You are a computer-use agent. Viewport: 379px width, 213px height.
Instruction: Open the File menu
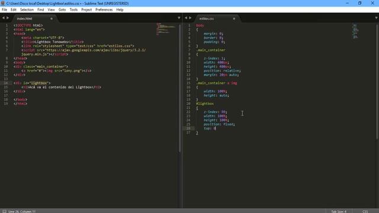coord(4,9)
